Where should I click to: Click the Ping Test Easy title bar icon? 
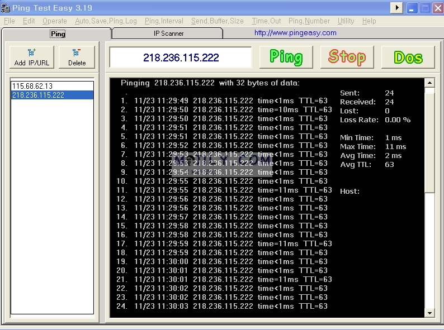[6, 8]
